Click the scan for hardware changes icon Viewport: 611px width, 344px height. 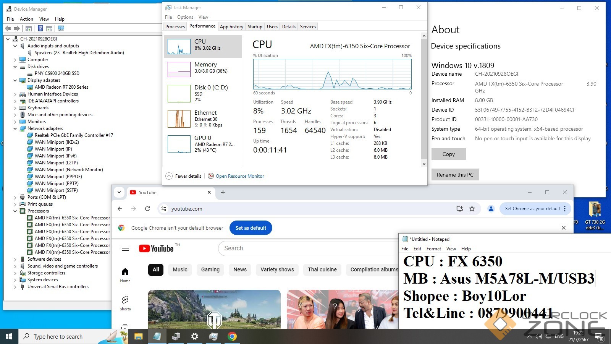[61, 29]
